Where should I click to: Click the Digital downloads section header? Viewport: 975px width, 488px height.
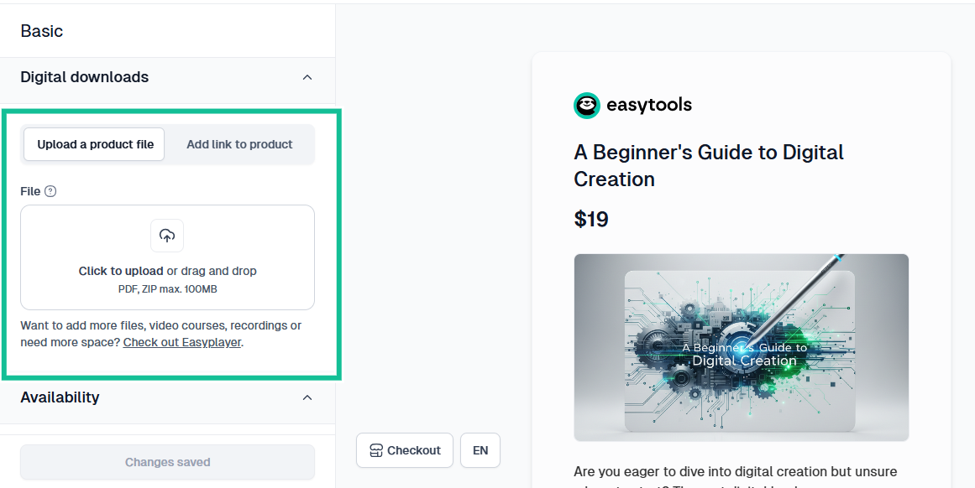pyautogui.click(x=84, y=76)
